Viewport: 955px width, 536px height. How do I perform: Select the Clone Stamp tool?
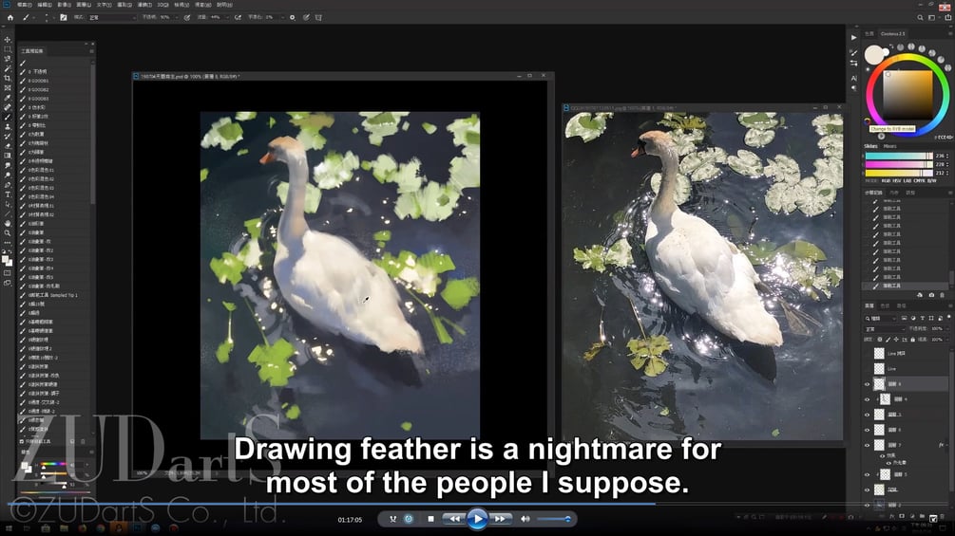click(x=8, y=126)
